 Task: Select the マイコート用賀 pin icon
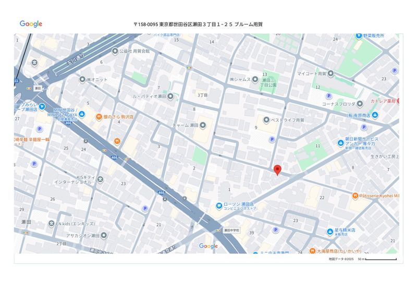pos(330,73)
